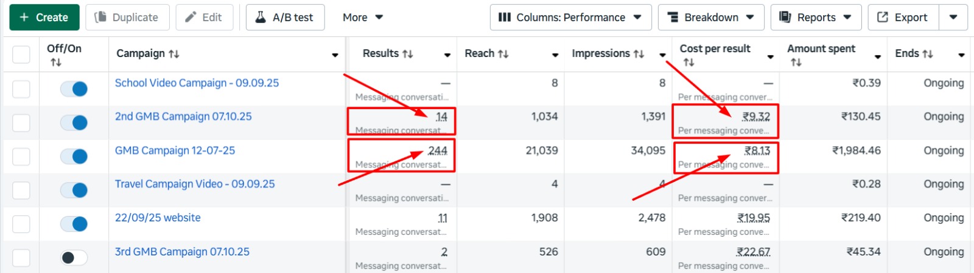Viewport: 974px width, 273px height.
Task: Tick the checkbox for GMB Campaign 12-07-25
Action: point(21,157)
